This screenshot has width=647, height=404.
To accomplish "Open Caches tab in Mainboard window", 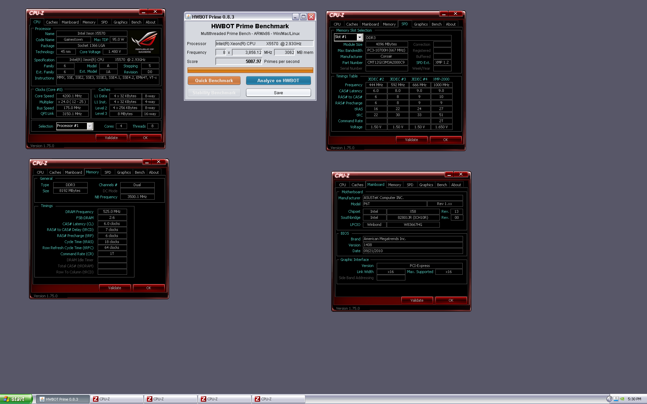I will pyautogui.click(x=358, y=185).
